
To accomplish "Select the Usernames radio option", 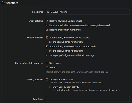I will (x=47, y=63).
